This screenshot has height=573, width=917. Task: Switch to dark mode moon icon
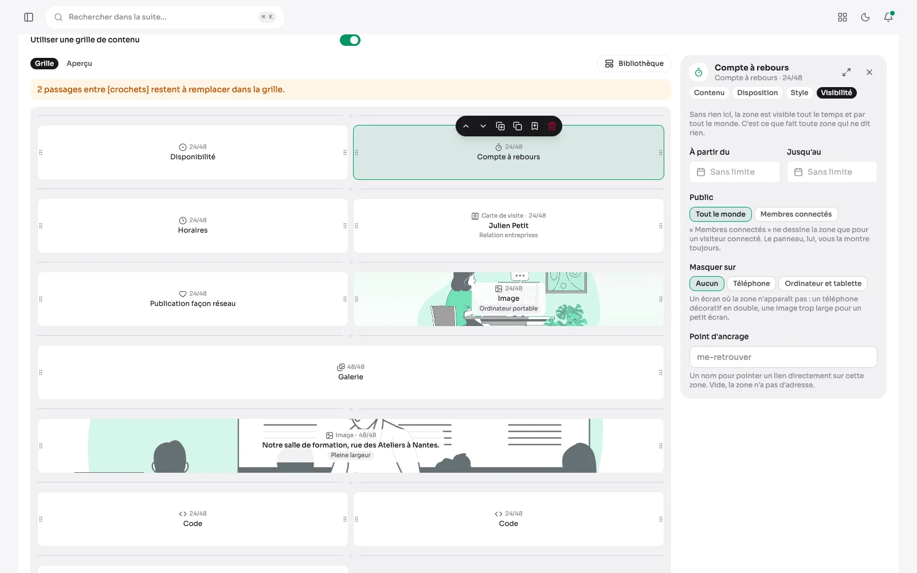pyautogui.click(x=865, y=17)
